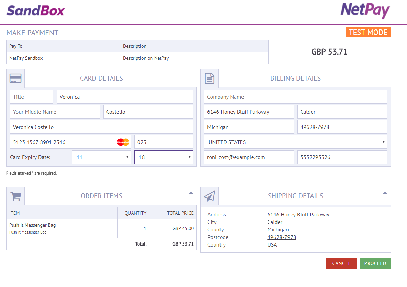The image size is (407, 287).
Task: Click the BILLING DETAILS heading
Action: click(295, 78)
